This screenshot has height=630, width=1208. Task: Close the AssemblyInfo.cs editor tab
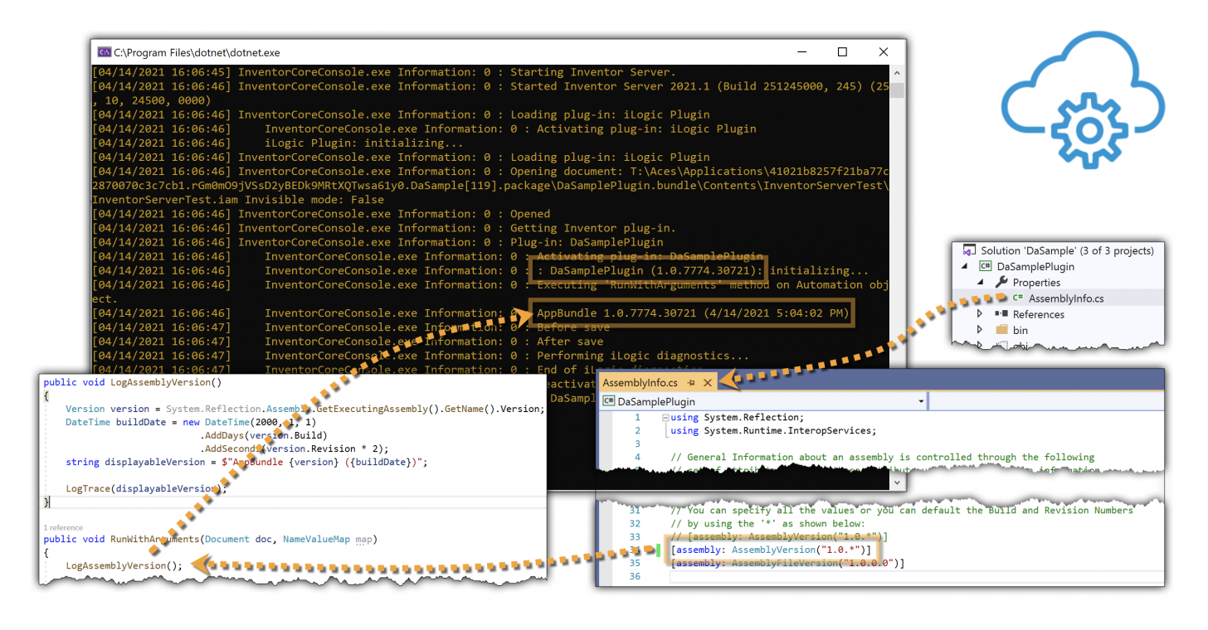pyautogui.click(x=708, y=383)
